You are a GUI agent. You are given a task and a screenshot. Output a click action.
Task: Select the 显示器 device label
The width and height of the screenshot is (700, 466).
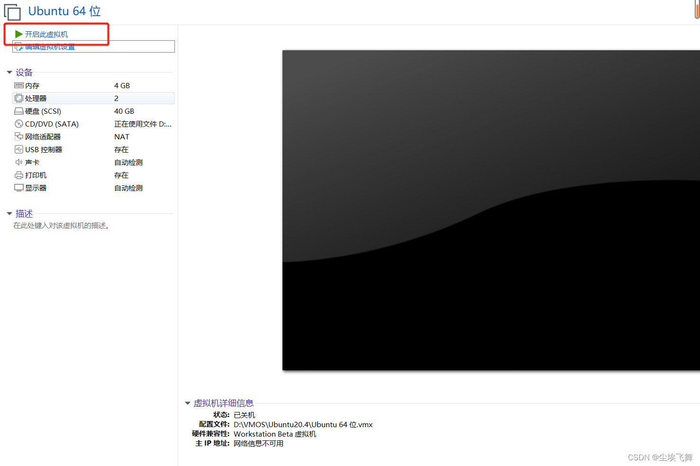pos(36,188)
